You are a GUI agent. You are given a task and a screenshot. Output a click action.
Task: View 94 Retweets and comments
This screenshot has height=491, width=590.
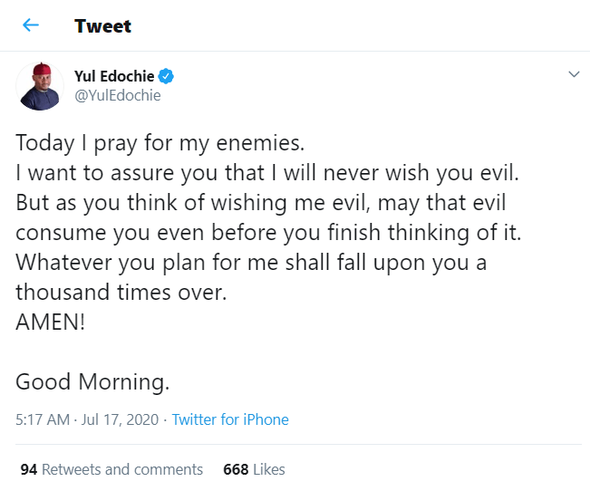click(x=111, y=469)
